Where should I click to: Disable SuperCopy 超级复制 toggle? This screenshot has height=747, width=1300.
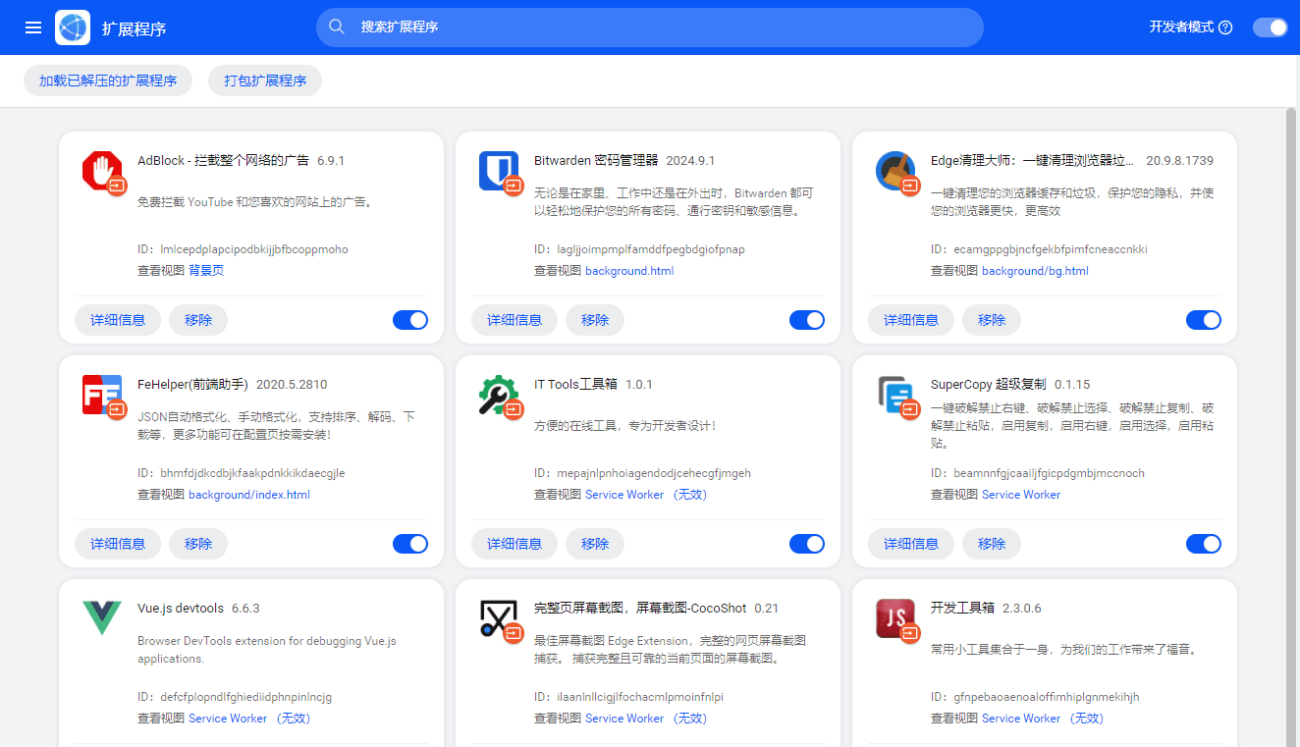1204,544
